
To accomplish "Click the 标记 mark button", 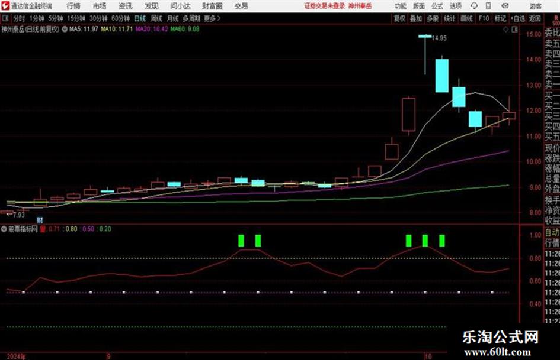I will (500, 18).
